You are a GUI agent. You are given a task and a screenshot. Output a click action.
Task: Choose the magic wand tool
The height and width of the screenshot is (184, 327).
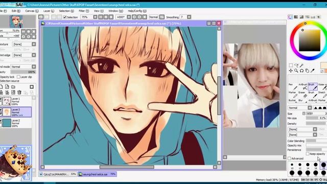point(301,65)
